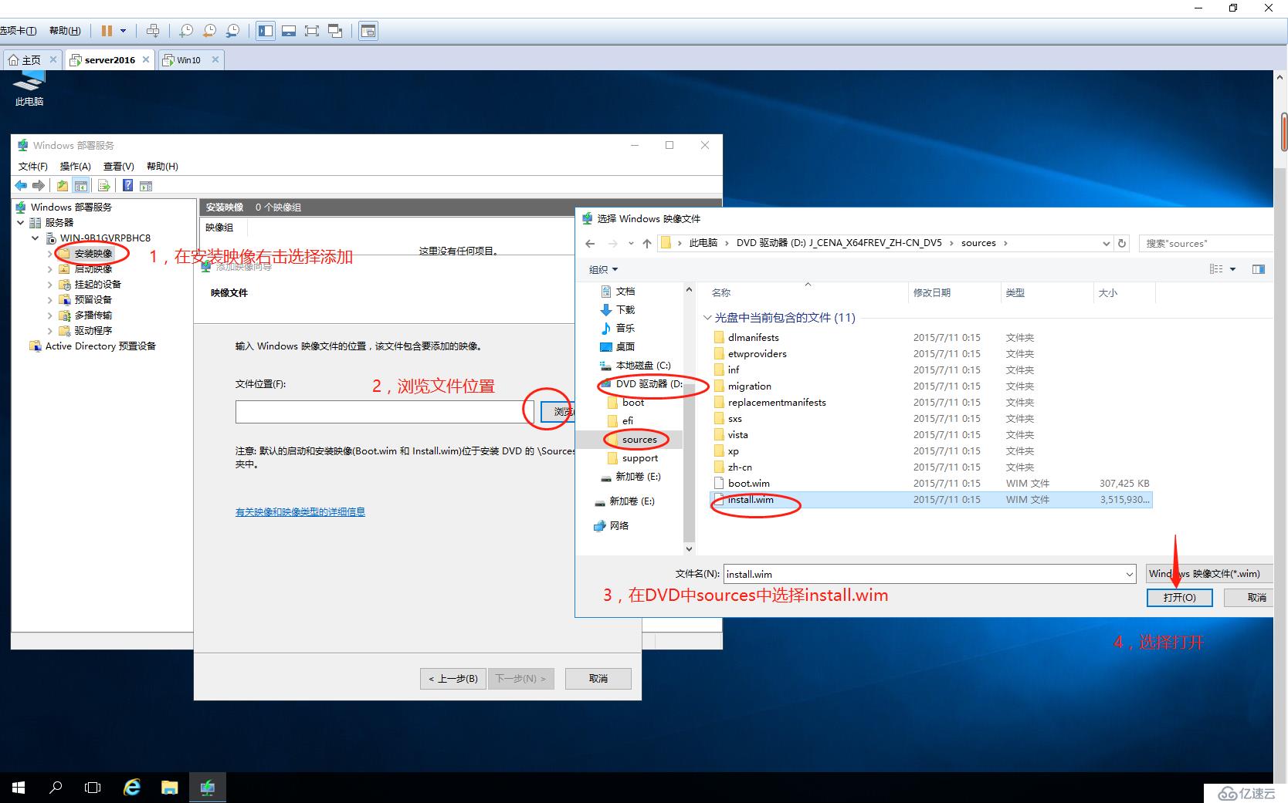This screenshot has height=803, width=1288.
Task: Click the 文件位置 path input field
Action: 385,411
